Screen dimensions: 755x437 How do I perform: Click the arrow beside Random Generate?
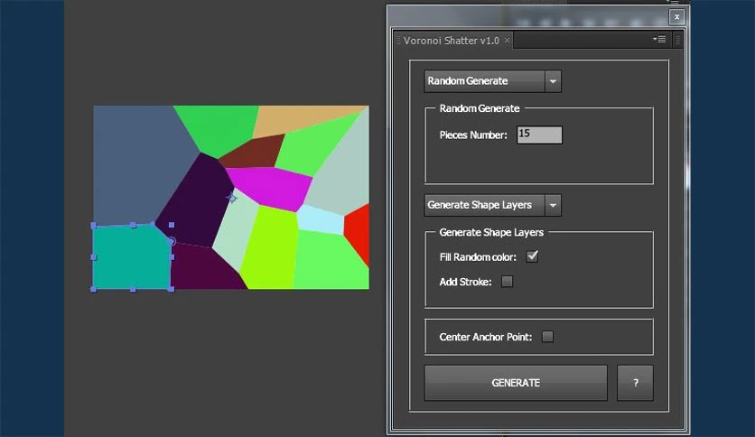[x=554, y=81]
